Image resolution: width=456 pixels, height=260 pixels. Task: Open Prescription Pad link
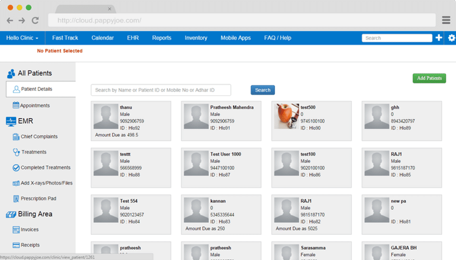pyautogui.click(x=38, y=198)
